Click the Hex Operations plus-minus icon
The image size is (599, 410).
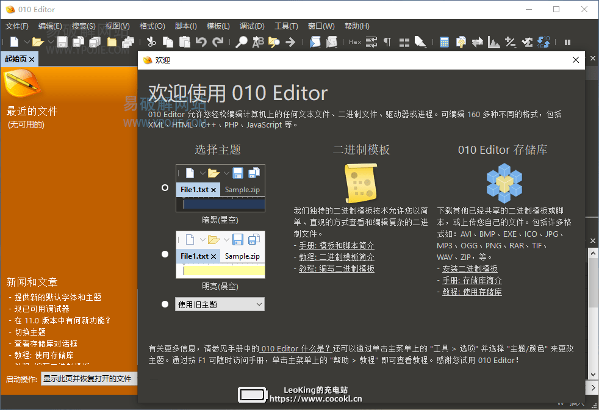point(511,41)
